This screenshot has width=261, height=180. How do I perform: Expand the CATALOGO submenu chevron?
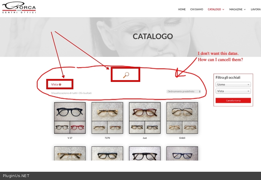223,9
